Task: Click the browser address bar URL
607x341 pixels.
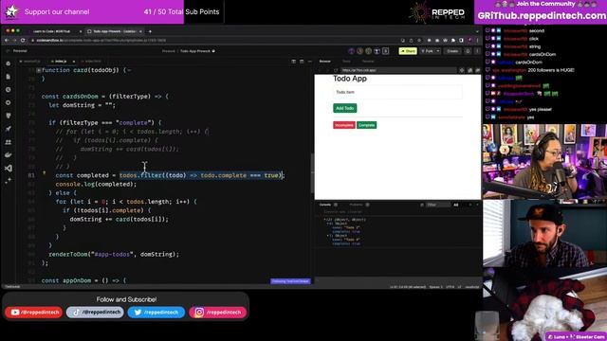Action: [x=101, y=40]
